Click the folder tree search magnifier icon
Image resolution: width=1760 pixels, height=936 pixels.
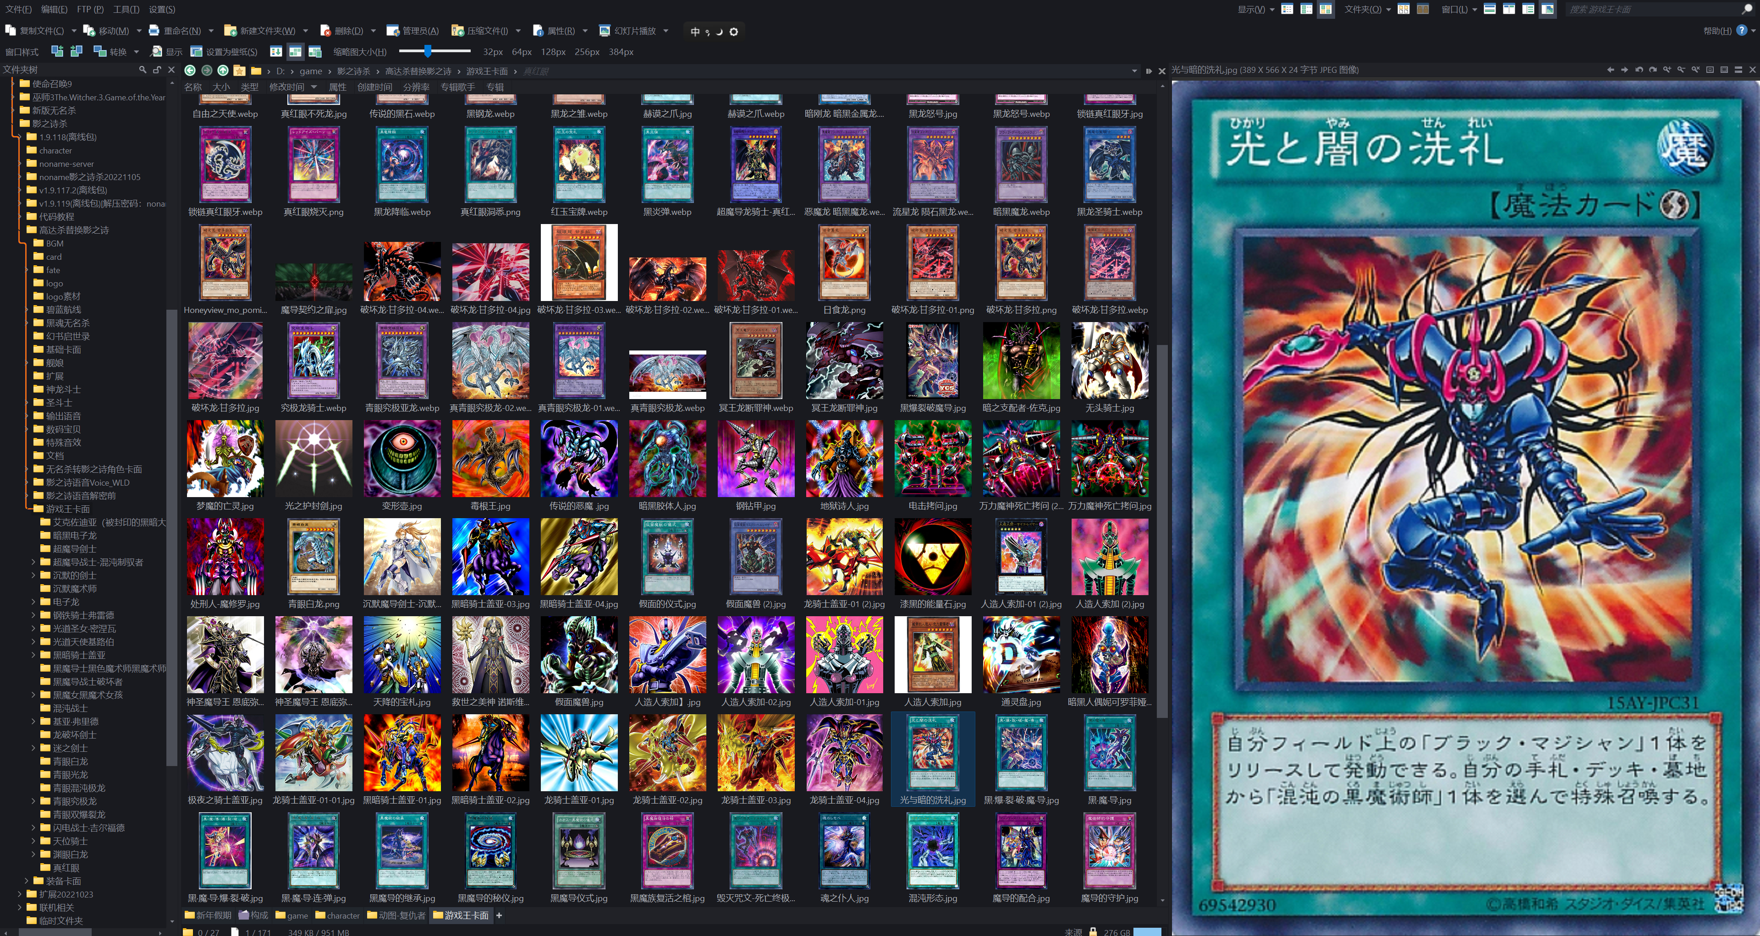click(x=143, y=70)
